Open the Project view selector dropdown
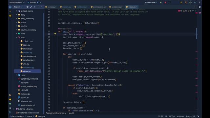210x118 pixels. click(x=18, y=7)
